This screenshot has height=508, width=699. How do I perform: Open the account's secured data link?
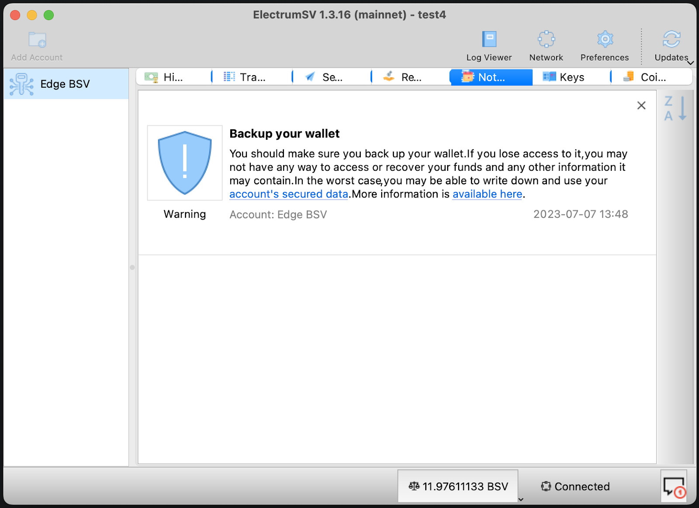(x=289, y=194)
